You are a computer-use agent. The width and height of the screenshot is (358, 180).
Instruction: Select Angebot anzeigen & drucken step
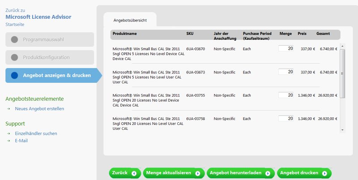coord(54,75)
